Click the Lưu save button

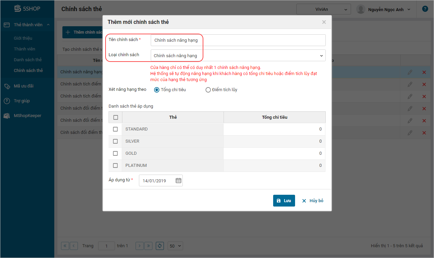coord(284,200)
